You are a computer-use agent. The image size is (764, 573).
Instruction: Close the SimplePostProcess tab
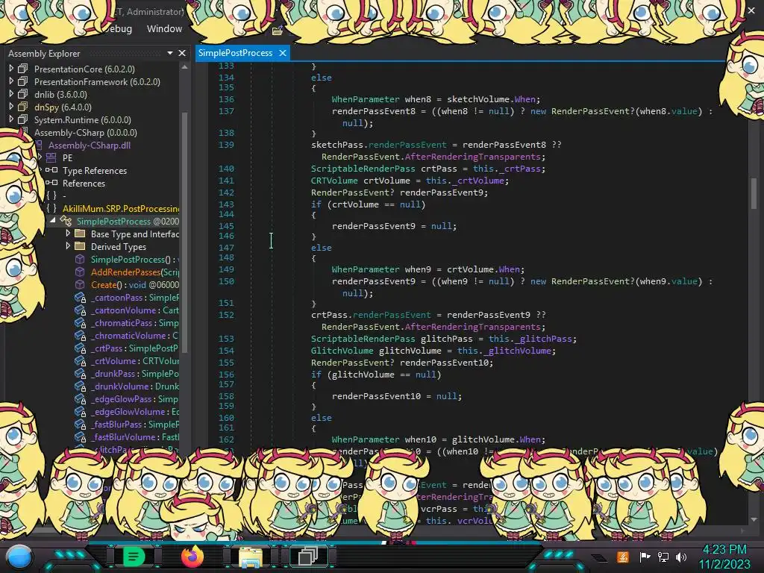[283, 53]
